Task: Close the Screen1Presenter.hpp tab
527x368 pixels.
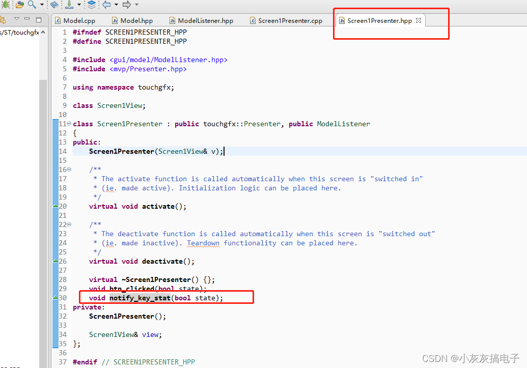Action: click(x=419, y=20)
